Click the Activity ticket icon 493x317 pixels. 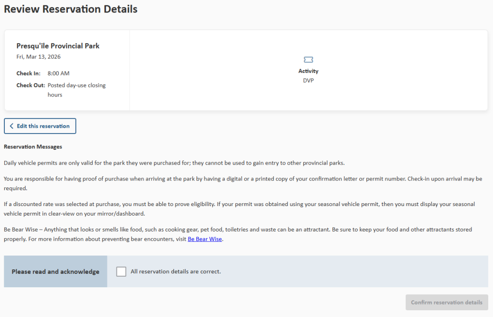point(308,60)
